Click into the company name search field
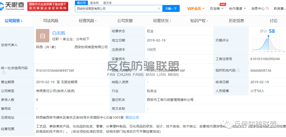 click(117, 9)
